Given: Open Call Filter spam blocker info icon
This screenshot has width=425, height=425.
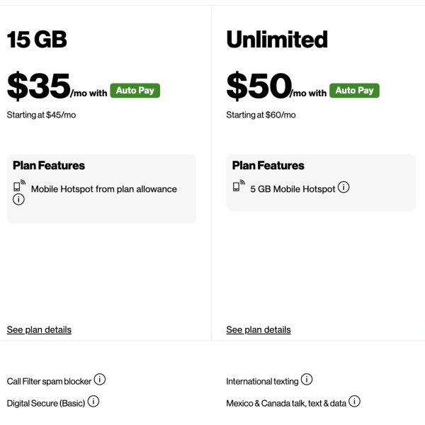Looking at the screenshot, I should [x=100, y=380].
